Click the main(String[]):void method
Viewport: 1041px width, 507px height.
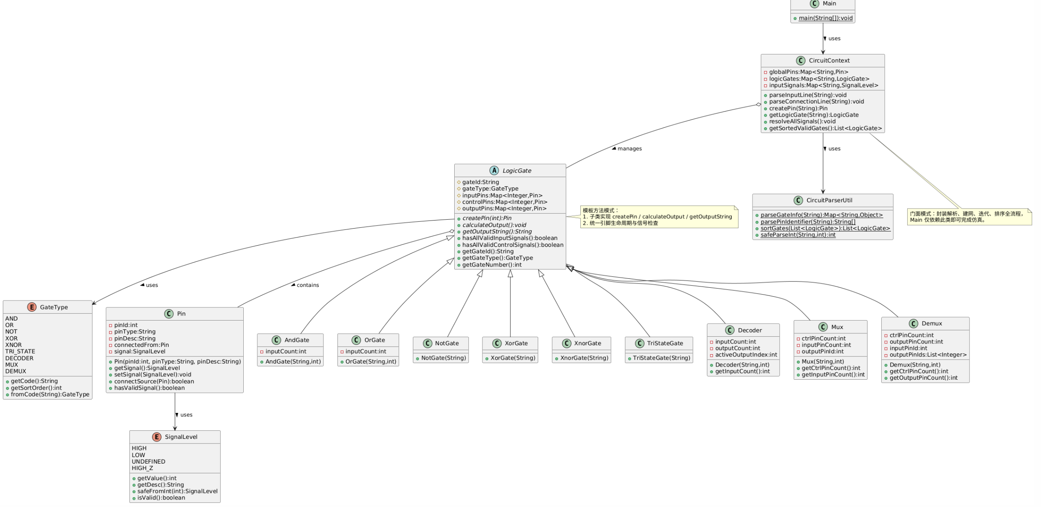(825, 18)
